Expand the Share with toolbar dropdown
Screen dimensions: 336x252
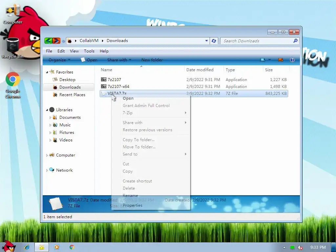(119, 60)
